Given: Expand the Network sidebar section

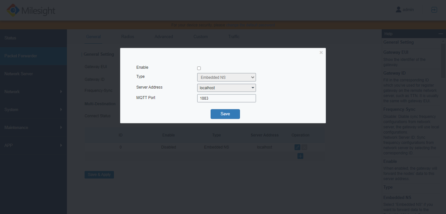Looking at the screenshot, I should (x=33, y=92).
